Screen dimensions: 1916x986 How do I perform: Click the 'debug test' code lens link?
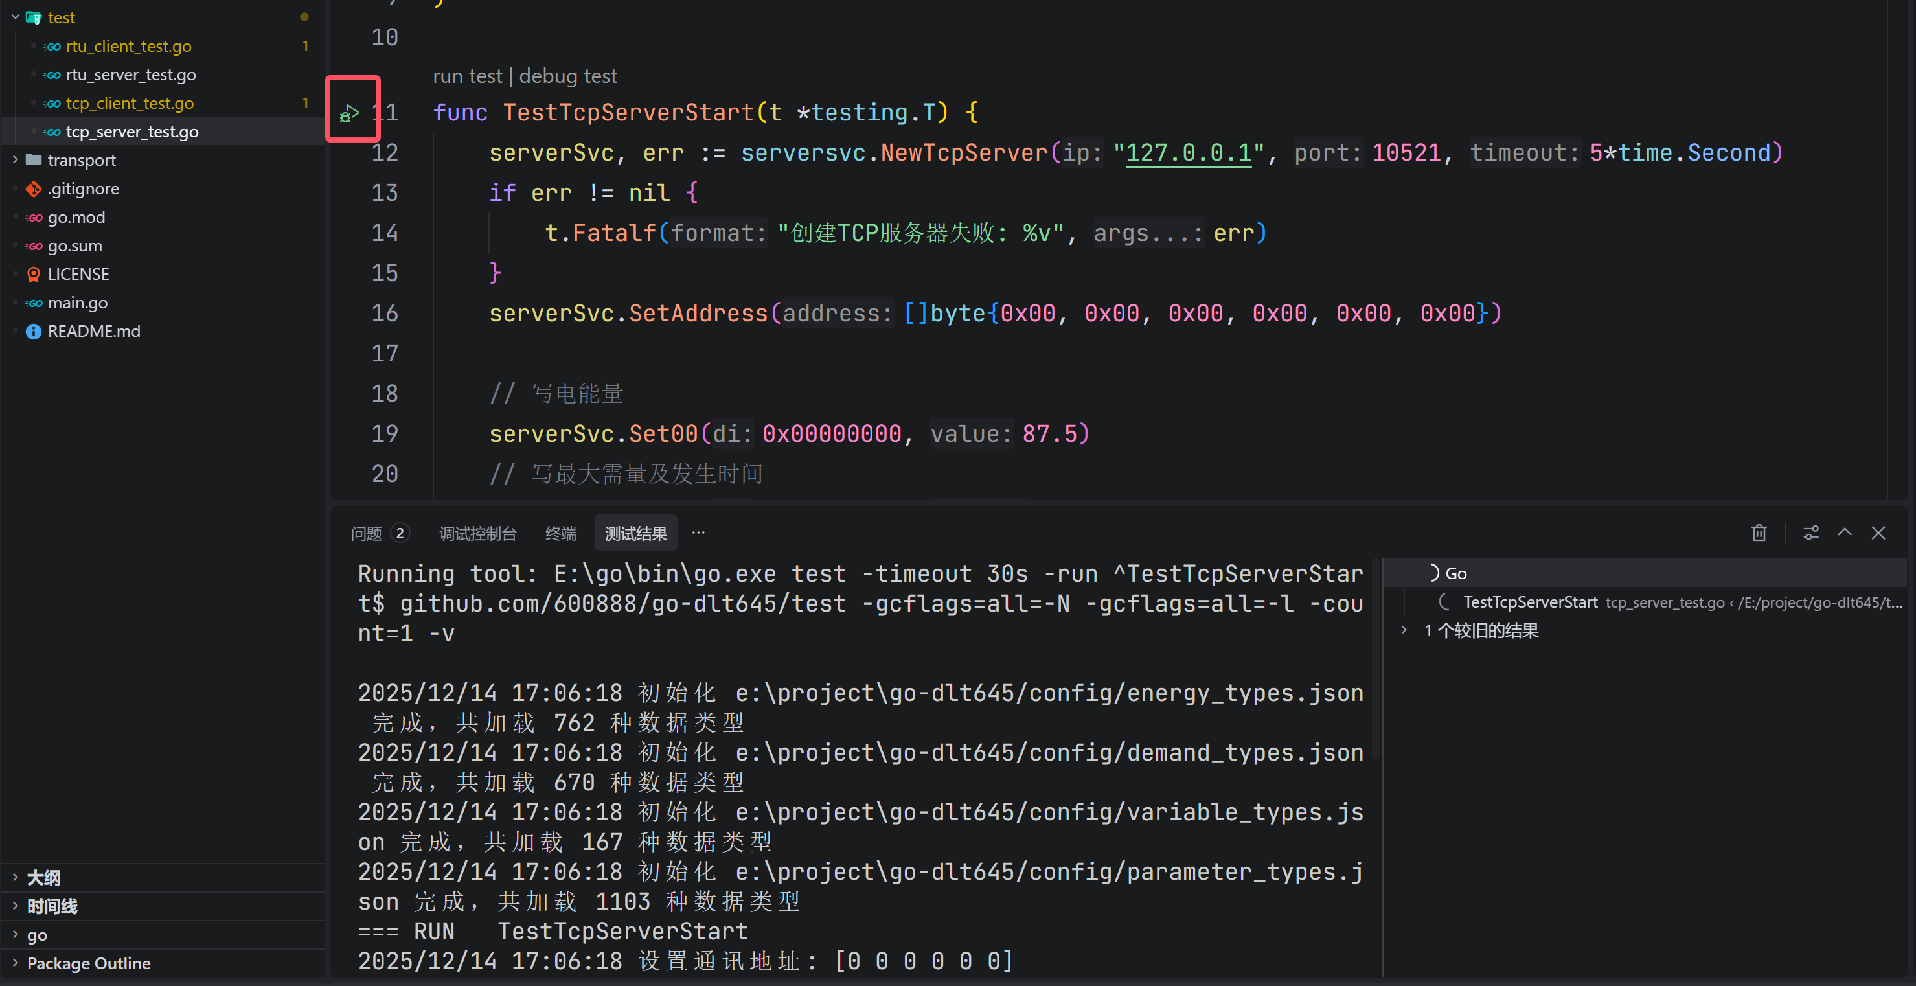(568, 76)
